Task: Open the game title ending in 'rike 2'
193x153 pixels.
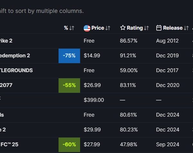Action: [6, 41]
